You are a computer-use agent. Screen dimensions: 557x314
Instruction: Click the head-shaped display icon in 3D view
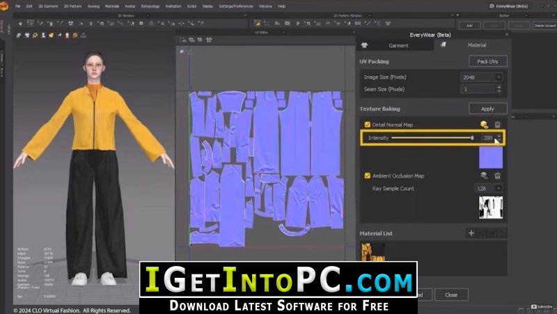coord(67,36)
